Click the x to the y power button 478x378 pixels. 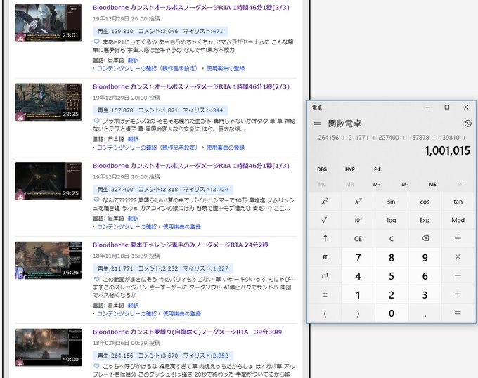pyautogui.click(x=358, y=202)
